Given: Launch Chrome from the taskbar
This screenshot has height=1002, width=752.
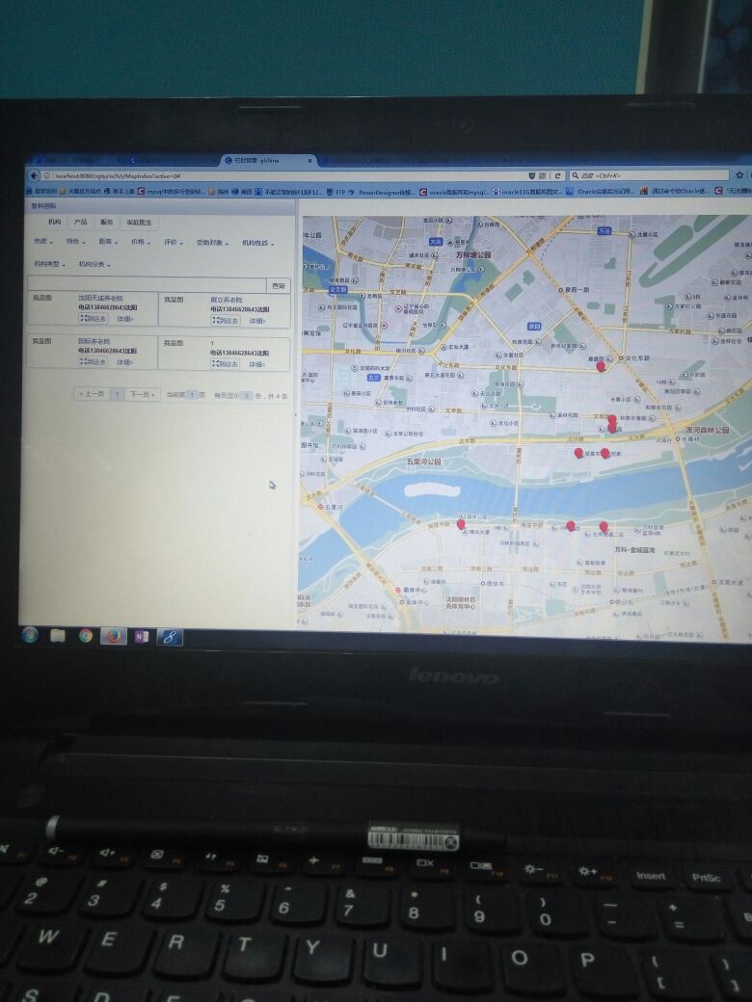Looking at the screenshot, I should [86, 636].
